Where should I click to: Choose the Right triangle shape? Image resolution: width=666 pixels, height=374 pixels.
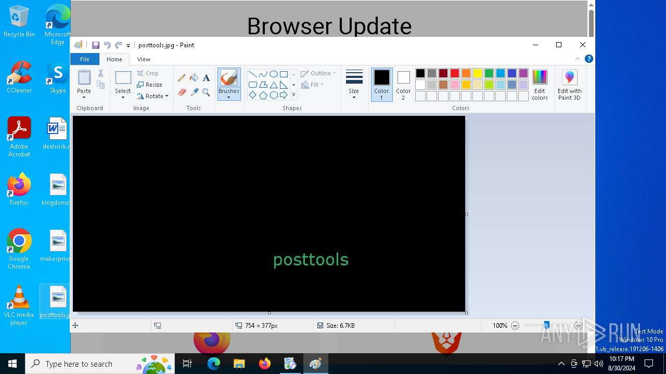coord(284,85)
